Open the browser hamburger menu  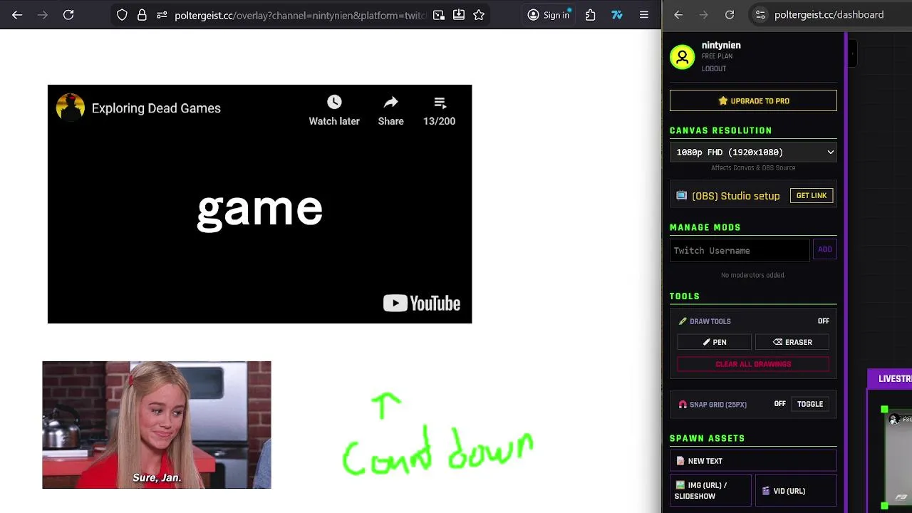point(644,14)
